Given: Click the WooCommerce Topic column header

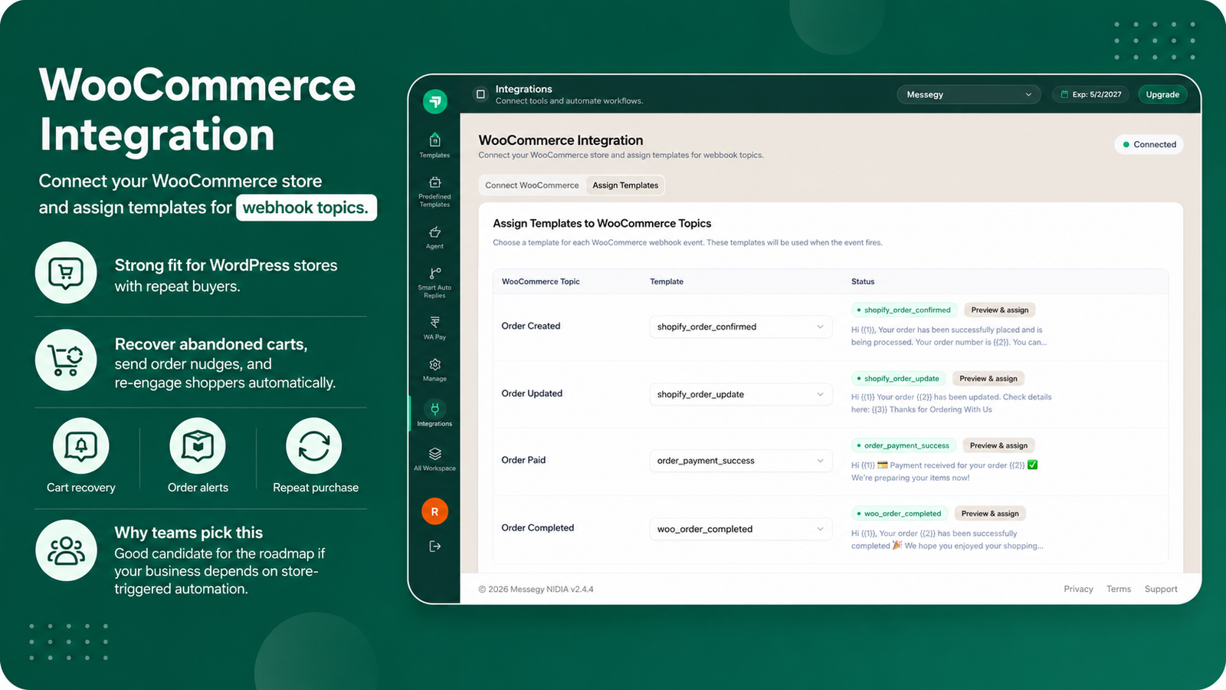Looking at the screenshot, I should (x=541, y=281).
